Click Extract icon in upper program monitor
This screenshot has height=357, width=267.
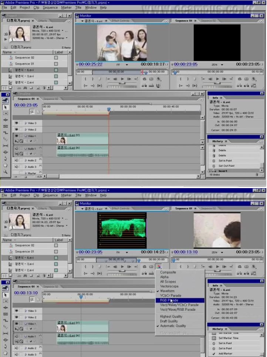click(x=247, y=86)
